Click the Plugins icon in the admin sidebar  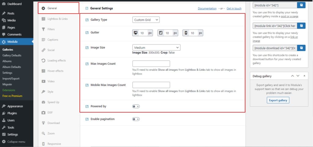(x=4, y=113)
